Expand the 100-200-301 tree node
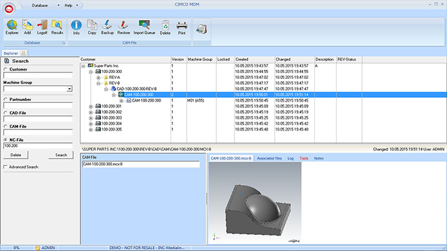The width and height of the screenshot is (447, 251). pyautogui.click(x=91, y=107)
